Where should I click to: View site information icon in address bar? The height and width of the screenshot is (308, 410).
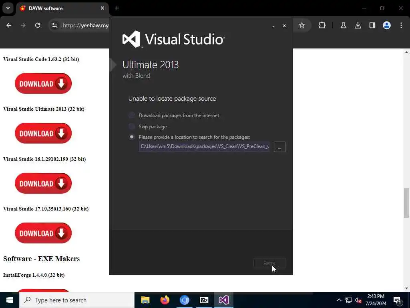tap(54, 25)
